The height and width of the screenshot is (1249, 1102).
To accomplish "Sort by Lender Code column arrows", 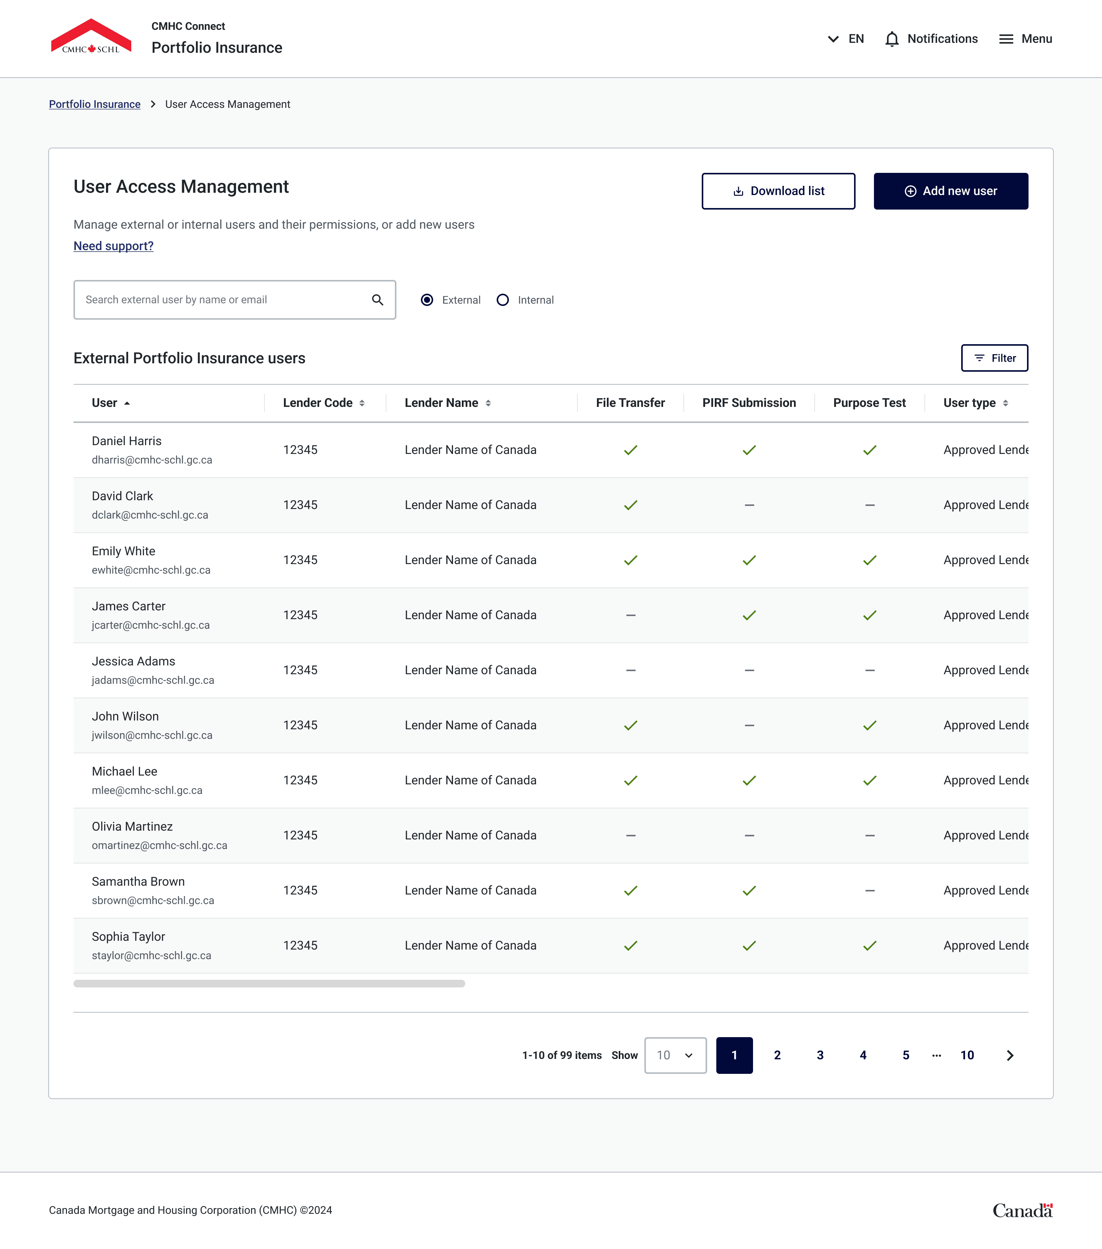I will click(x=362, y=403).
